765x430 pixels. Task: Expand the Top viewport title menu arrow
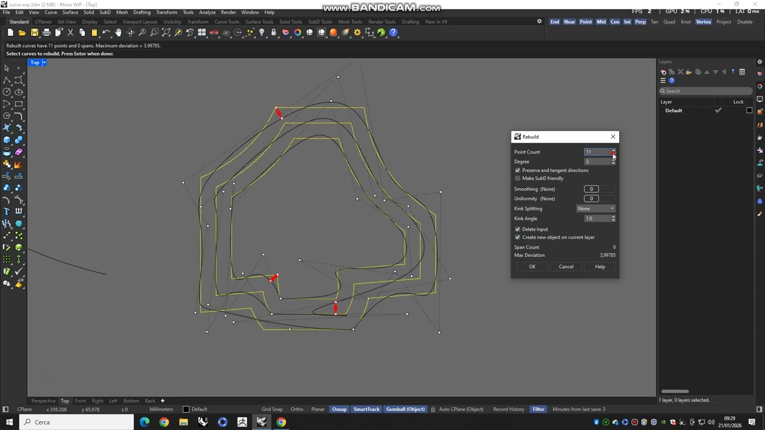point(44,63)
